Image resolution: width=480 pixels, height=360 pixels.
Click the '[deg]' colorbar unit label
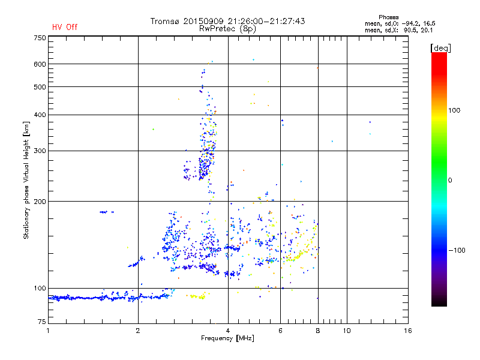[440, 48]
